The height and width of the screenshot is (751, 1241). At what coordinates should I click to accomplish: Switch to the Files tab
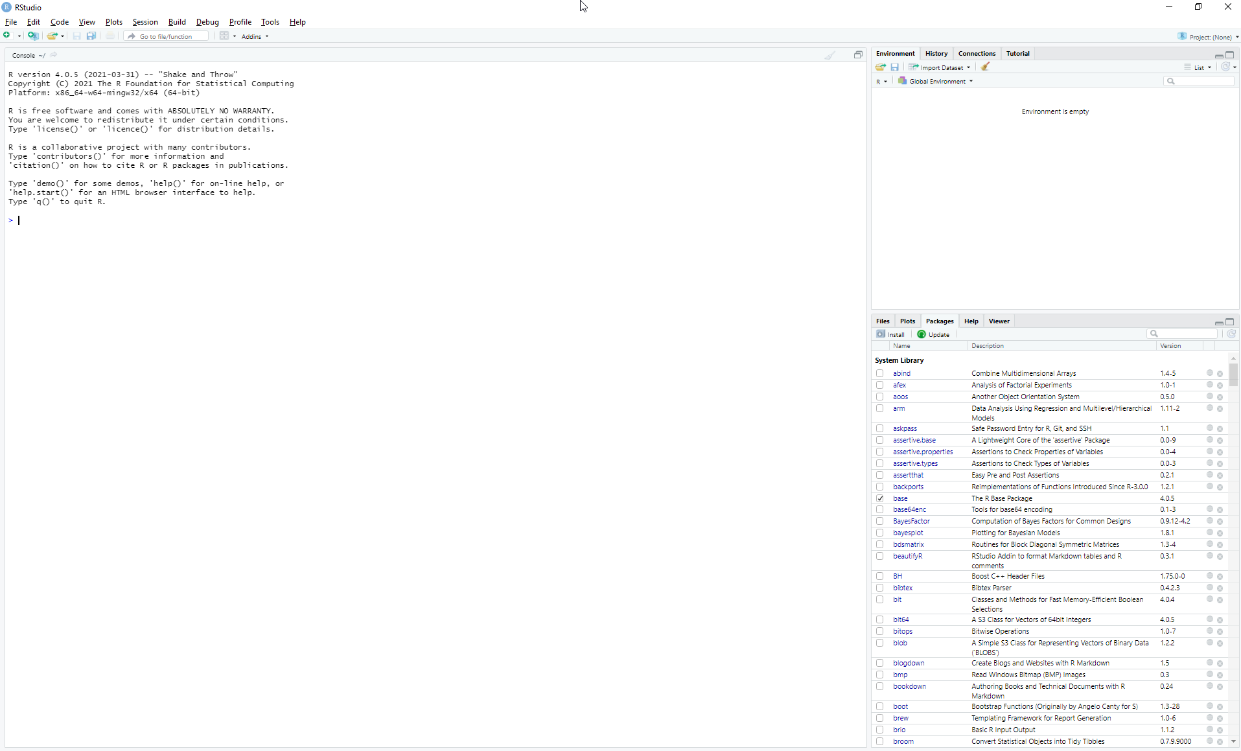(x=883, y=321)
